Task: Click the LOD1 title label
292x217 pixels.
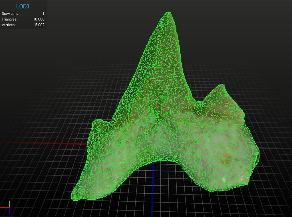Action: (23, 7)
